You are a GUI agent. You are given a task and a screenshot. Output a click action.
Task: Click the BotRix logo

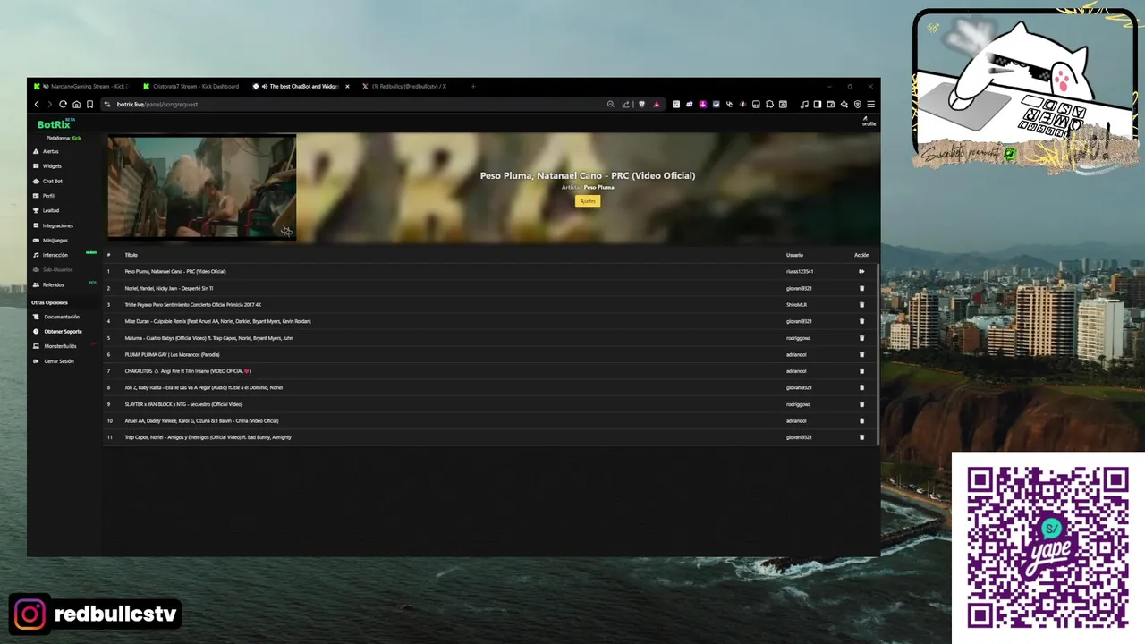point(54,124)
